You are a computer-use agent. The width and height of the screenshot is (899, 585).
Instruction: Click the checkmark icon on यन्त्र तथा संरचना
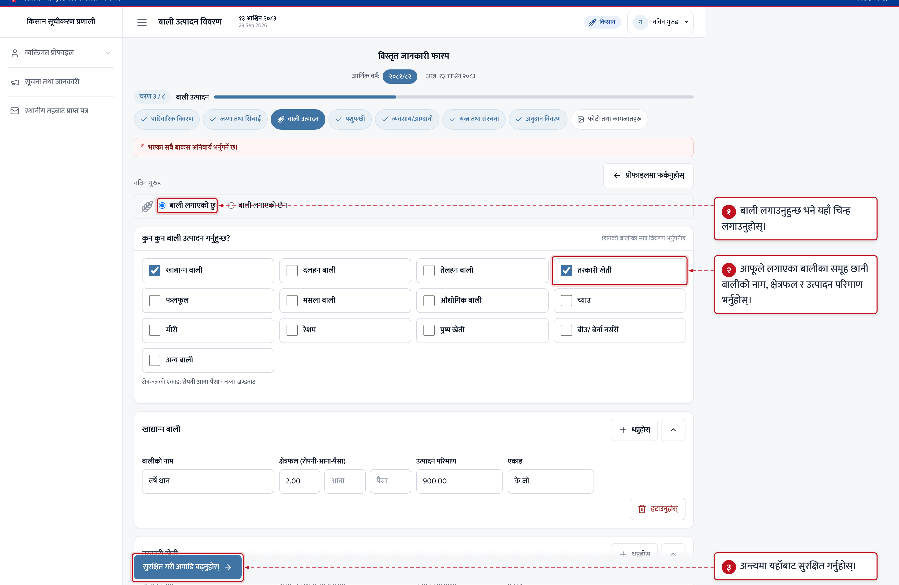coord(453,119)
